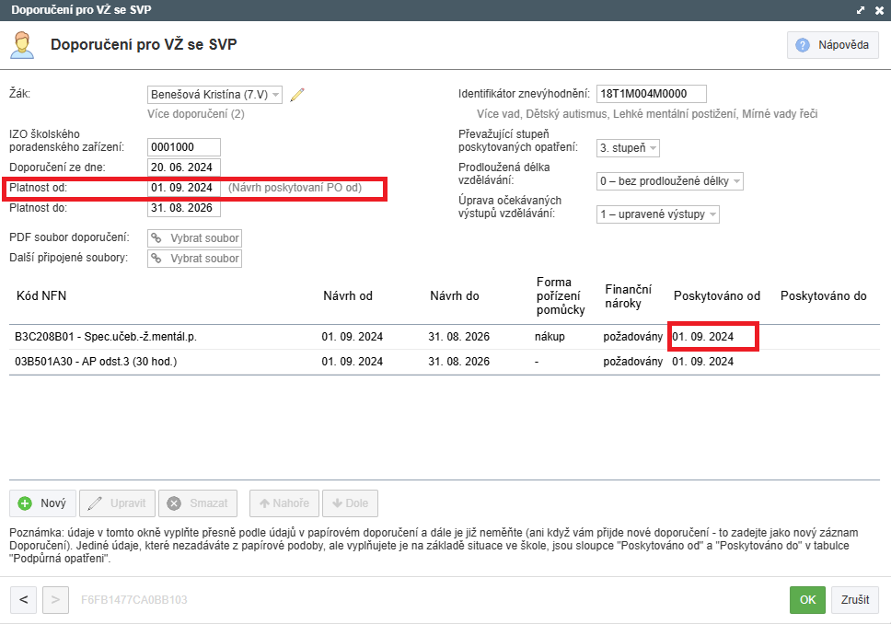The height and width of the screenshot is (624, 891).
Task: Open Nápověda help button
Action: pyautogui.click(x=833, y=45)
